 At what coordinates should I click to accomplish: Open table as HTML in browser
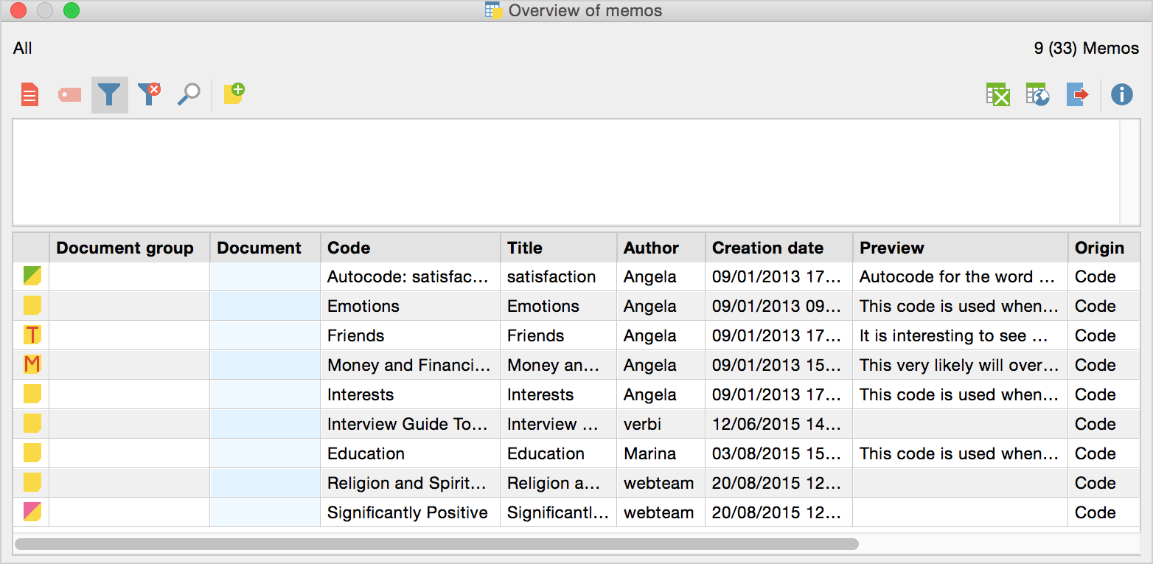[1037, 94]
